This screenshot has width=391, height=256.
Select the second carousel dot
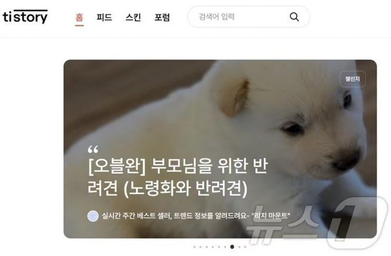click(201, 247)
